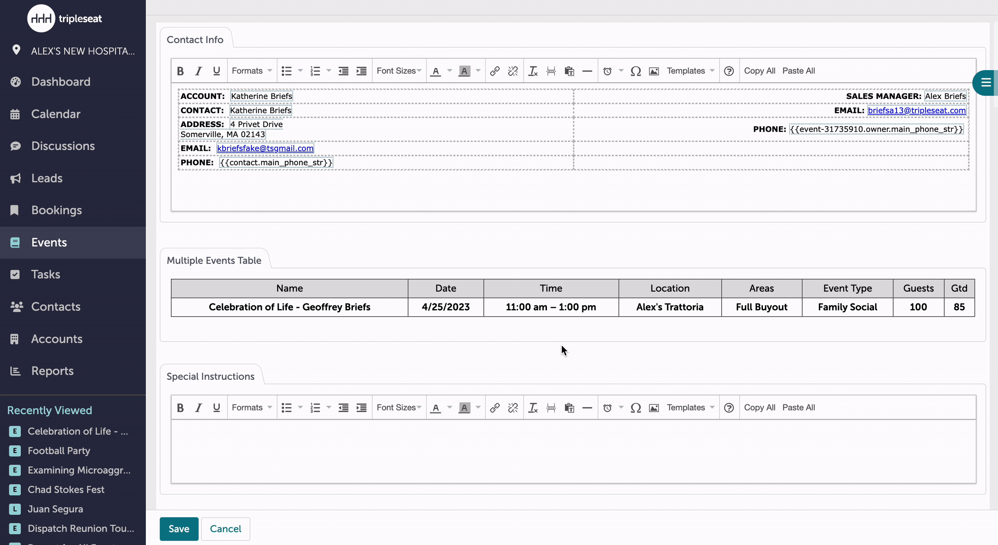The width and height of the screenshot is (998, 545).
Task: Open Discussions in the sidebar
Action: pos(73,146)
